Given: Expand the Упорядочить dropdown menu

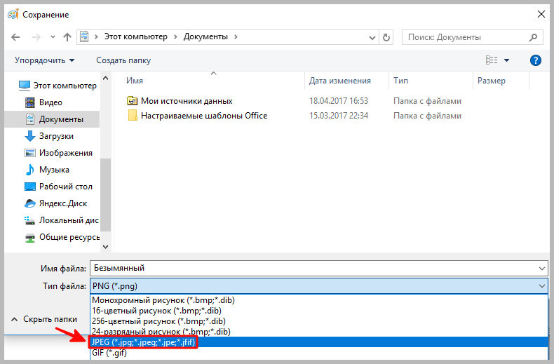Looking at the screenshot, I should pos(44,60).
